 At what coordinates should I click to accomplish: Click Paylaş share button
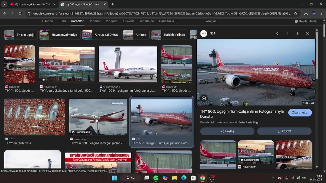point(227,131)
